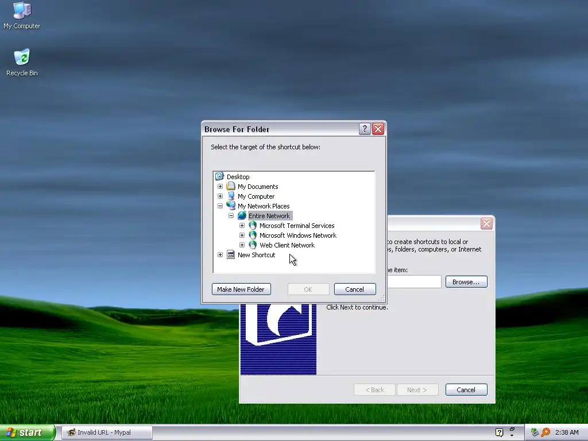Select Microsoft Terminal Services label
This screenshot has width=588, height=441.
(x=297, y=225)
